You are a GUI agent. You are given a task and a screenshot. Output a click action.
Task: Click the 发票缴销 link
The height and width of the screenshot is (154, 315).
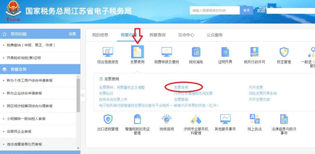[x=181, y=100]
